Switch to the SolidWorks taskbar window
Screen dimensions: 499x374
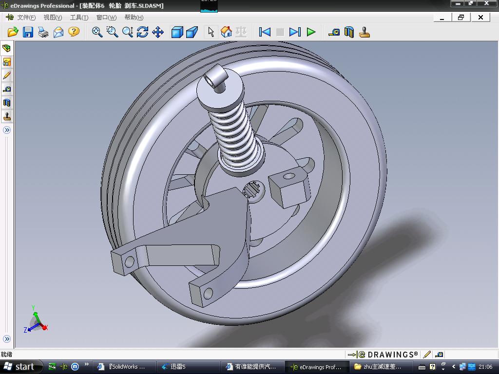coord(124,367)
